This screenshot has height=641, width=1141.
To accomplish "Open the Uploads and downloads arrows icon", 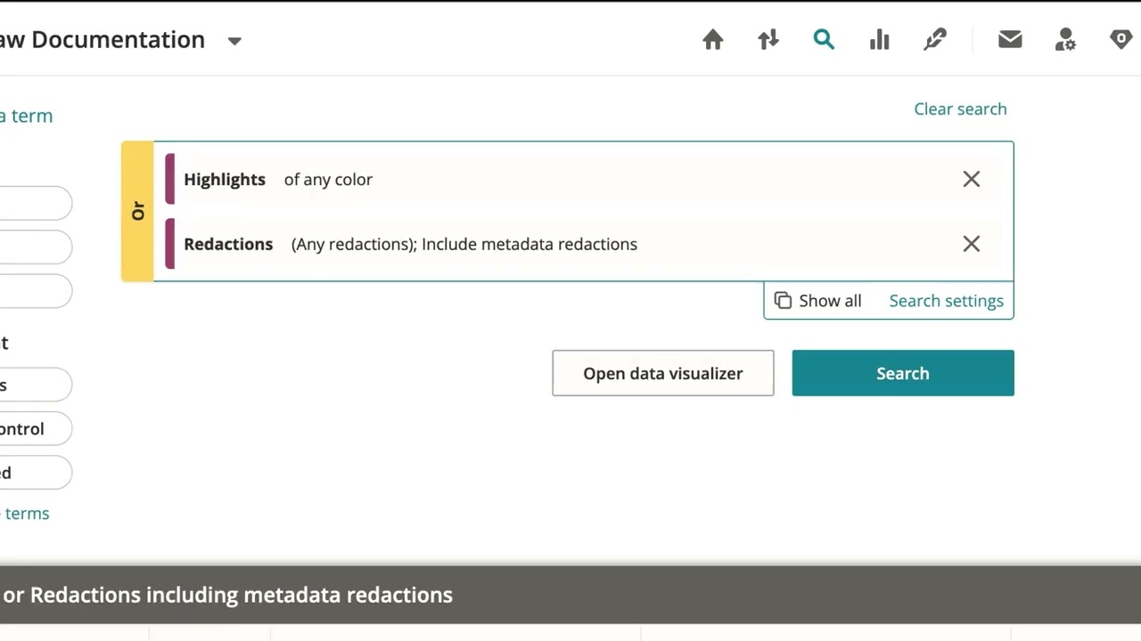I will tap(768, 40).
